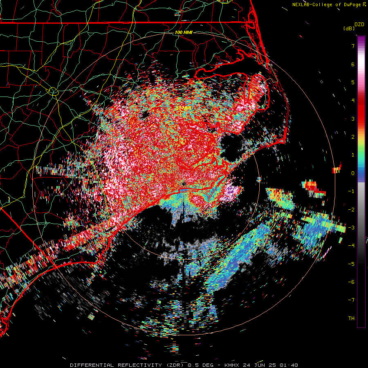Image resolution: width=368 pixels, height=368 pixels.
Task: Click the -1 value on color scale
Action: click(351, 191)
